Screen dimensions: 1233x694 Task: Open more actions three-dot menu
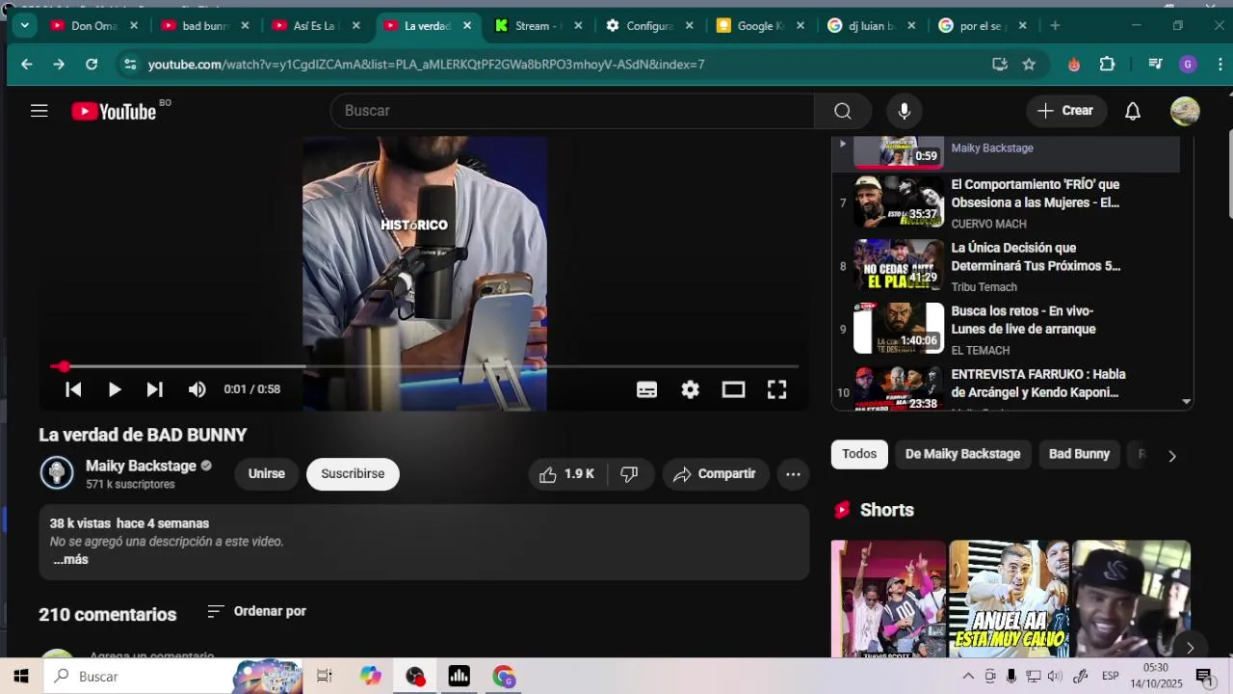[793, 474]
